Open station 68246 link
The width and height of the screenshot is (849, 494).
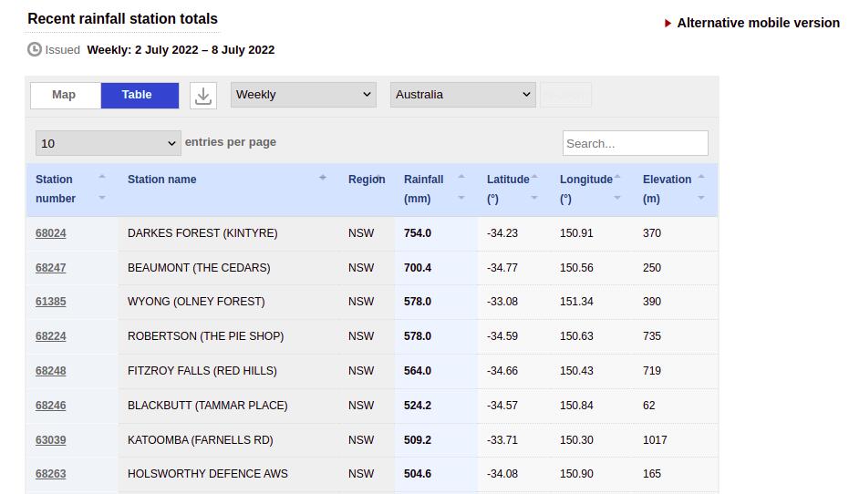pyautogui.click(x=51, y=406)
